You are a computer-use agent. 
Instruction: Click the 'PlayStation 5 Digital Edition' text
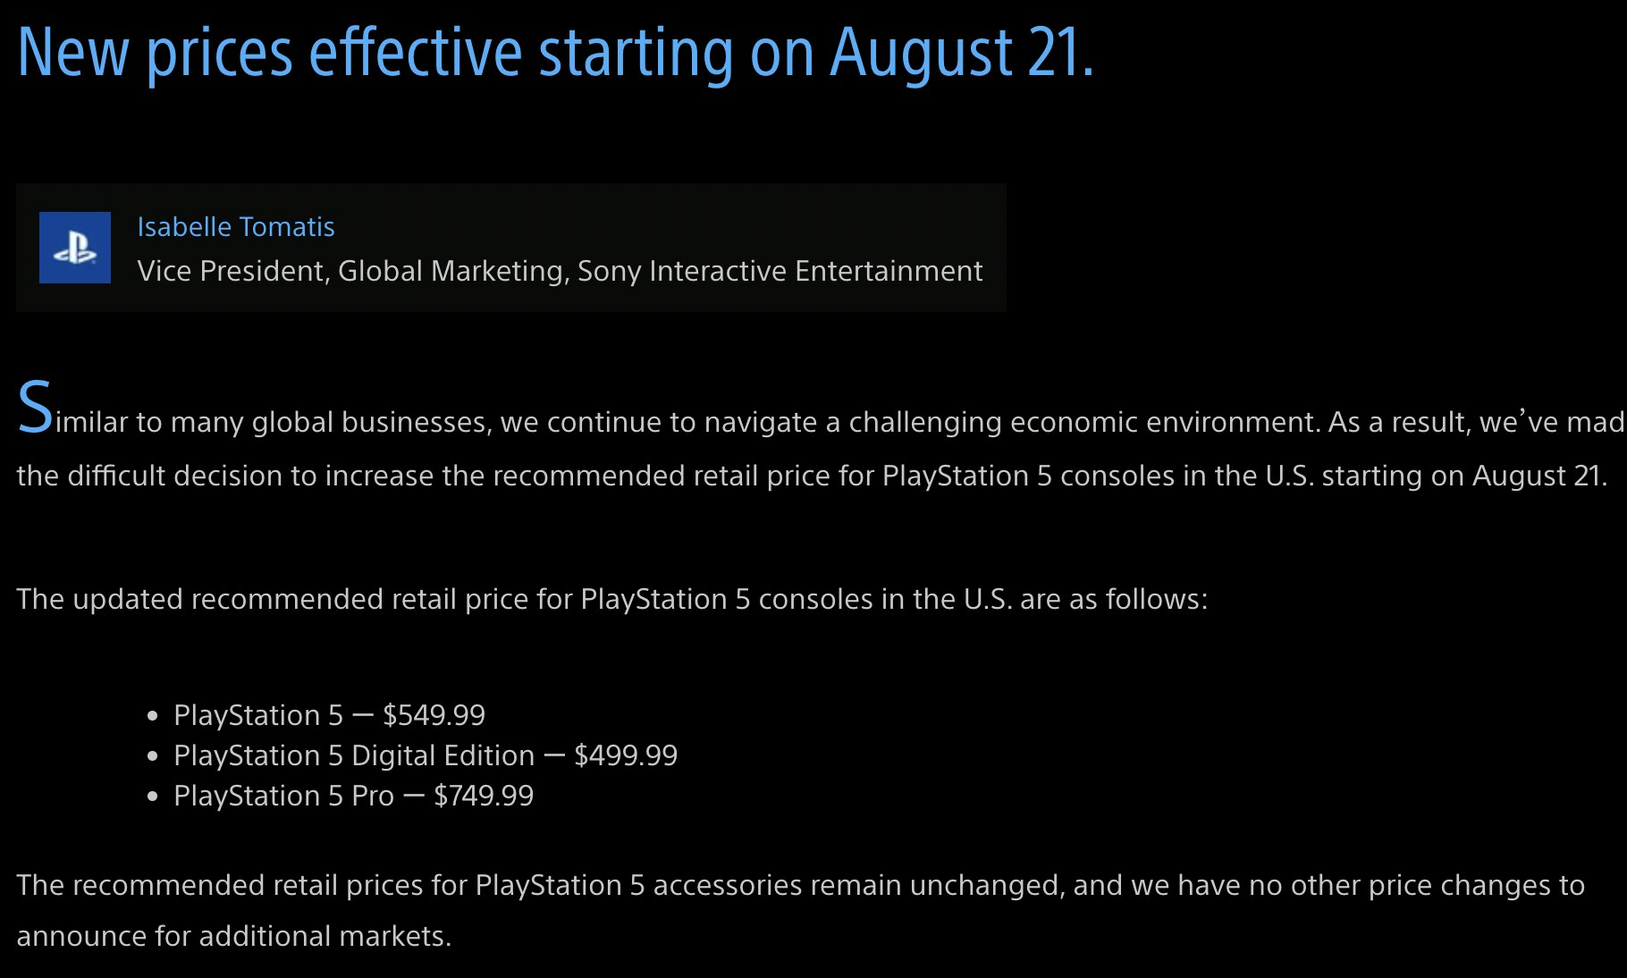pos(354,755)
